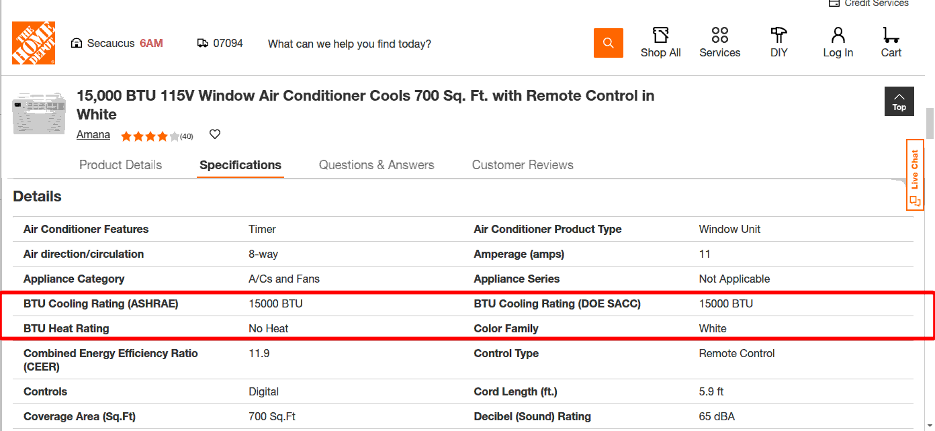935x431 pixels.
Task: Click the Home Depot logo
Action: click(34, 43)
